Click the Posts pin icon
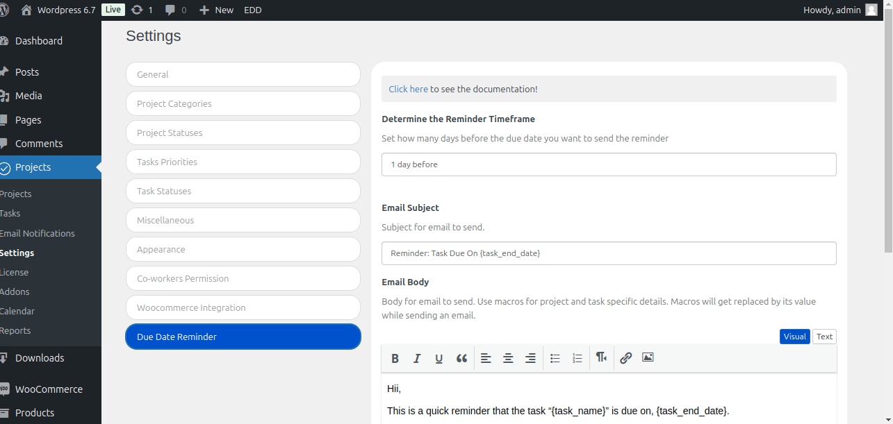This screenshot has width=893, height=424. click(x=5, y=72)
